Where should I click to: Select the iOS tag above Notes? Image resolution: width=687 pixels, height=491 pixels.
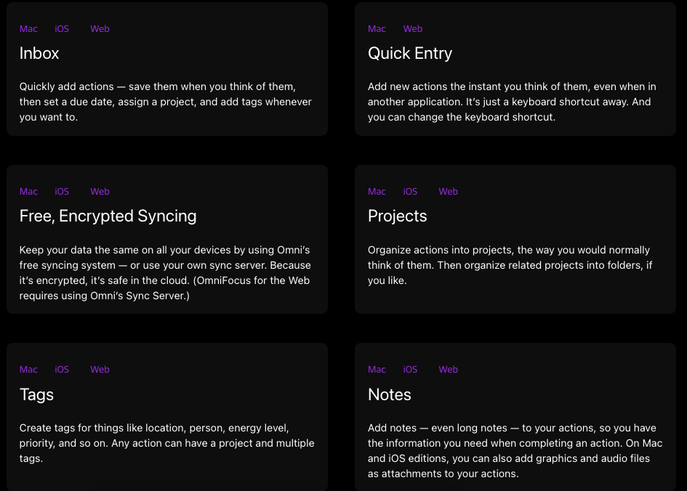pos(410,369)
